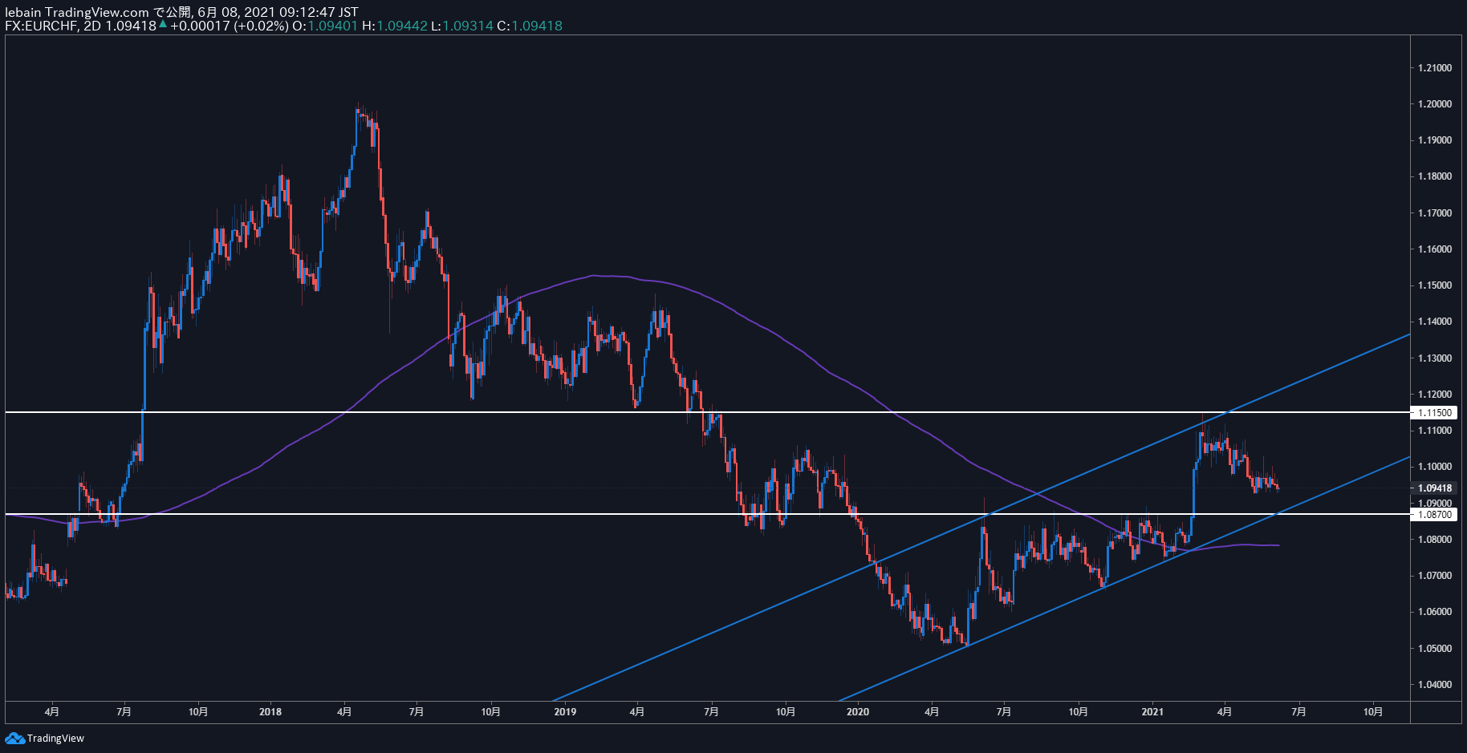Click the 2021 time axis label
Viewport: 1467px width, 753px height.
(x=1152, y=711)
